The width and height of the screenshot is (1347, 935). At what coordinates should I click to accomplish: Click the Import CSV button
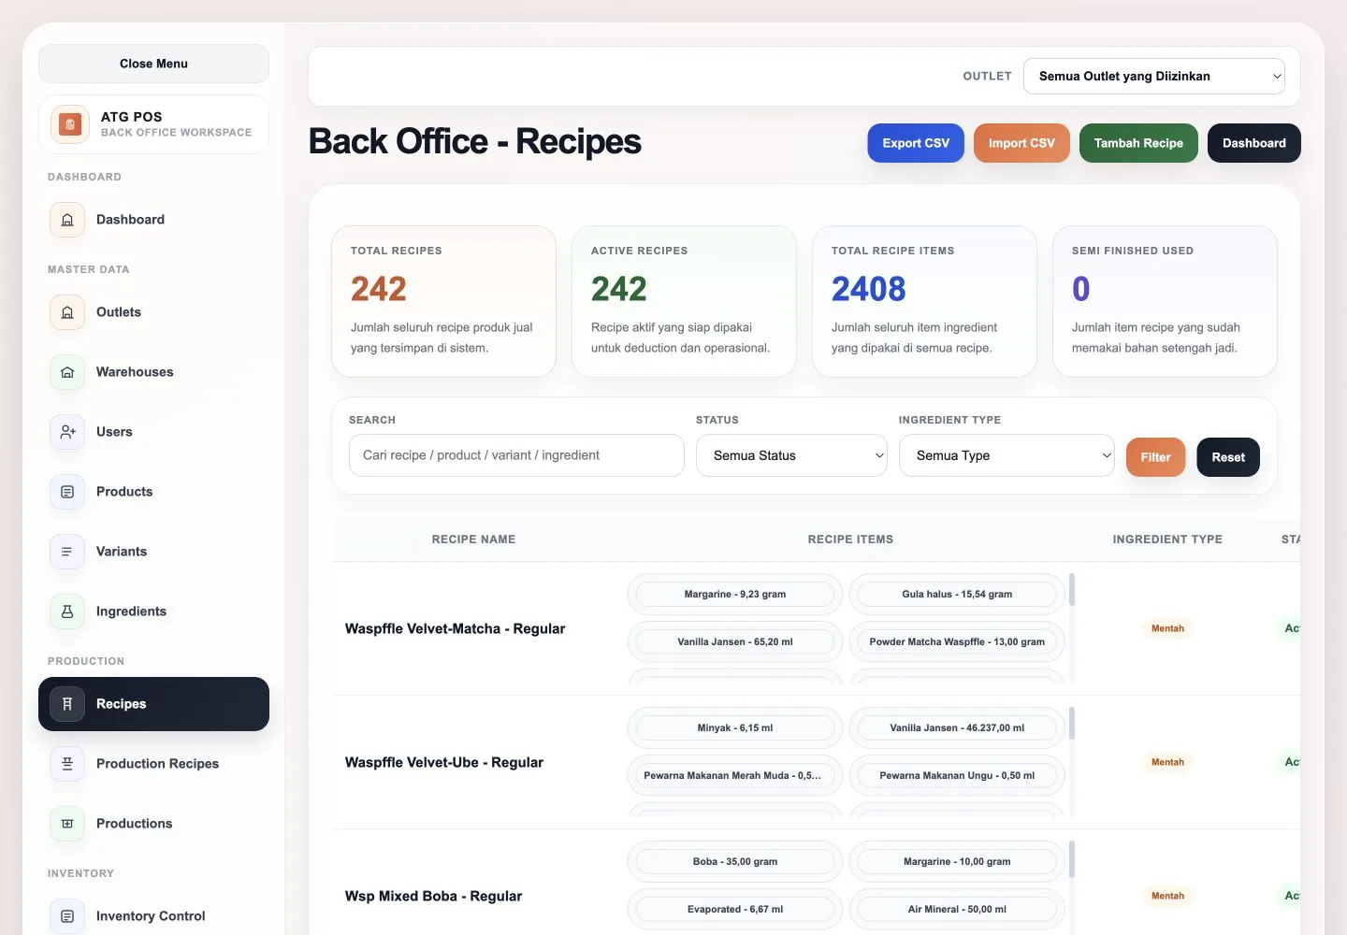tap(1021, 143)
